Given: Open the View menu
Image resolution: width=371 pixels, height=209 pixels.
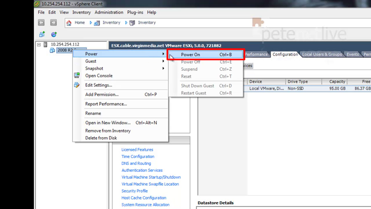Looking at the screenshot, I should (x=64, y=12).
